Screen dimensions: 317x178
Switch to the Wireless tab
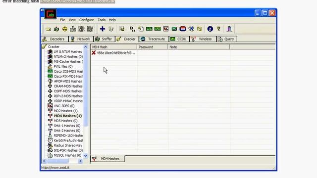click(203, 39)
